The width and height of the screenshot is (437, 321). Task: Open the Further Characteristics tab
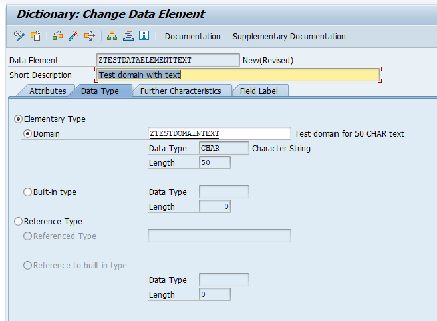pos(181,91)
